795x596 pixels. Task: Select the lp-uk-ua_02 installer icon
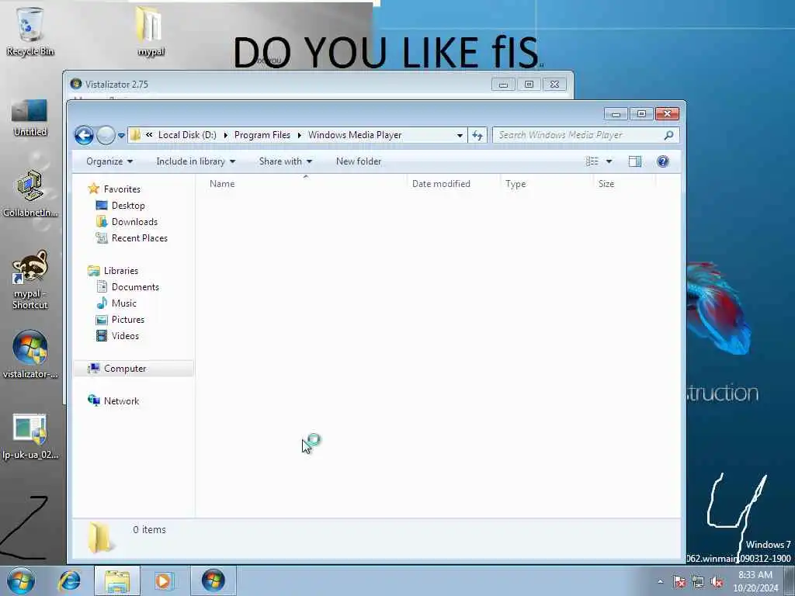[30, 436]
